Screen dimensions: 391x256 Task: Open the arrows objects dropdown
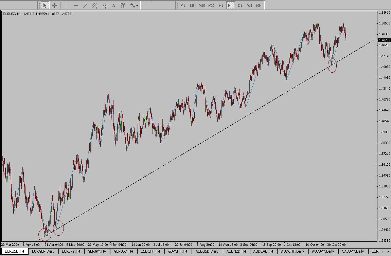click(134, 5)
